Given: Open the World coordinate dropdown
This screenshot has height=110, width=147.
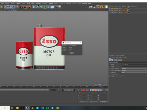Looking at the screenshot, I should tap(84, 102).
